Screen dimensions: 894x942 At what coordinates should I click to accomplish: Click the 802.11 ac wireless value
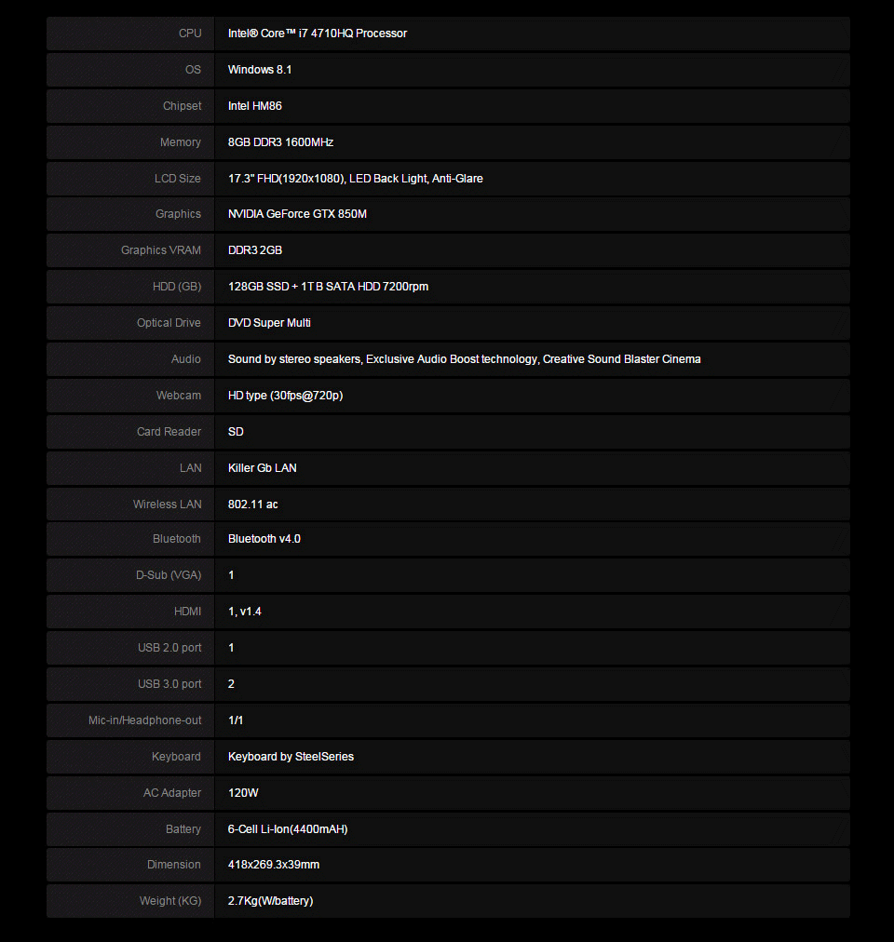tap(252, 505)
